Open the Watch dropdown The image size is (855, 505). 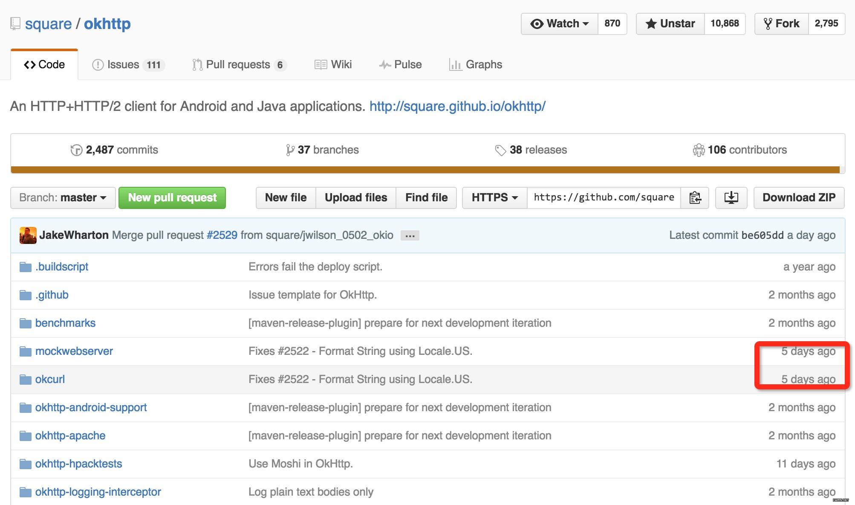(559, 23)
